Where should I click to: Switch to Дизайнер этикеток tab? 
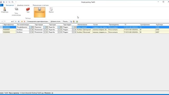coord(23,5)
